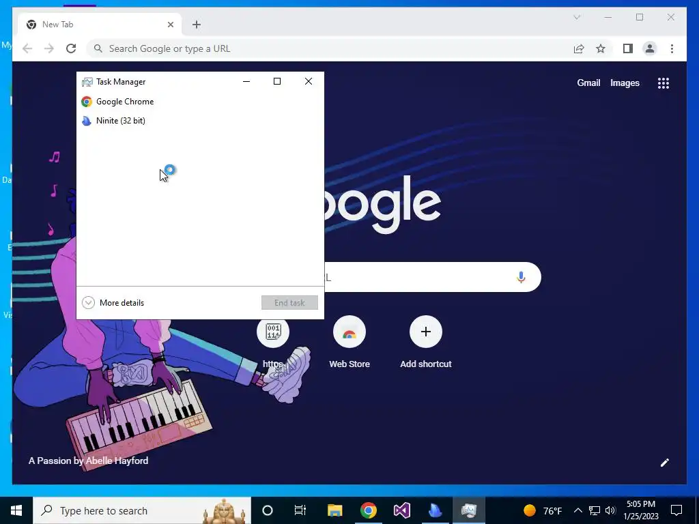The width and height of the screenshot is (699, 524).
Task: Open a new tab with the plus icon
Action: [197, 25]
